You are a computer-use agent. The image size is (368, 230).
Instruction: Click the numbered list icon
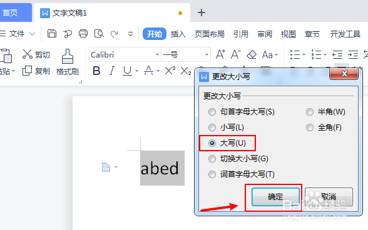pos(316,54)
